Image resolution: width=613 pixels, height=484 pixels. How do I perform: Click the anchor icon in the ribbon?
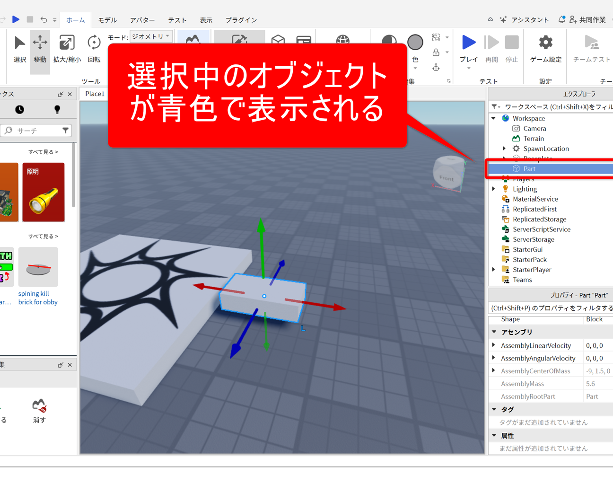click(x=436, y=68)
